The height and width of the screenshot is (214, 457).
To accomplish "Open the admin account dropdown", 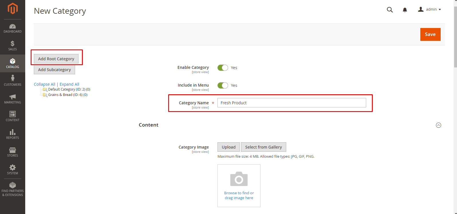I will 429,9.
